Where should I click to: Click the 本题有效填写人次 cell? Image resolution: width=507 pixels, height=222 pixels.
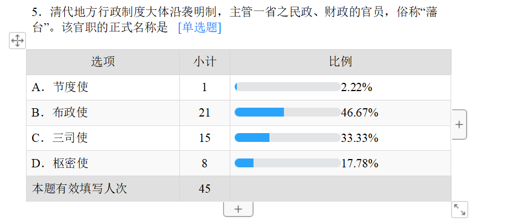[x=103, y=189]
